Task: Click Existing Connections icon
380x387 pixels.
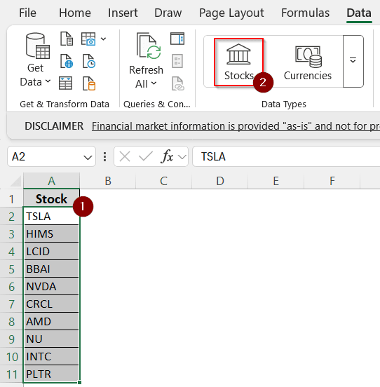Action: [89, 83]
